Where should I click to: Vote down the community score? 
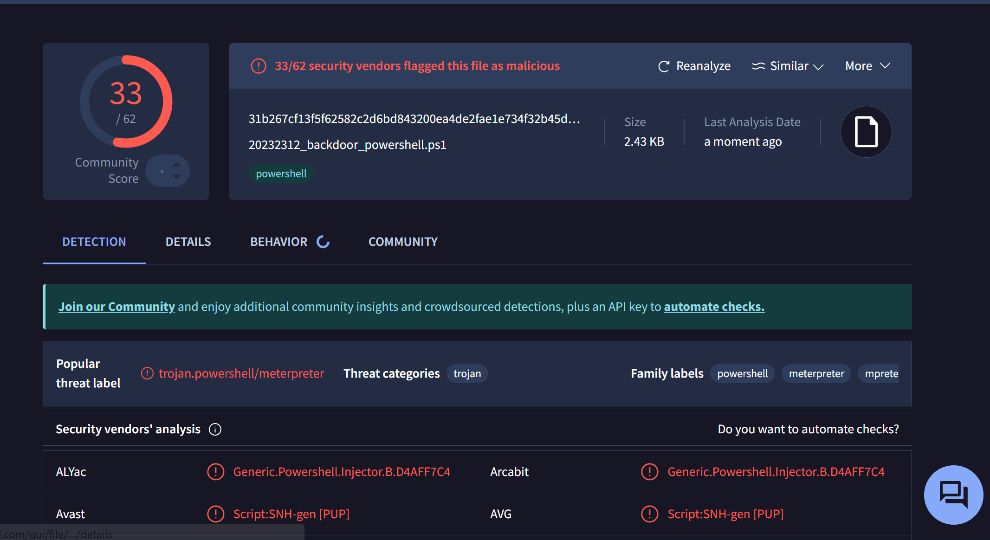tap(177, 177)
